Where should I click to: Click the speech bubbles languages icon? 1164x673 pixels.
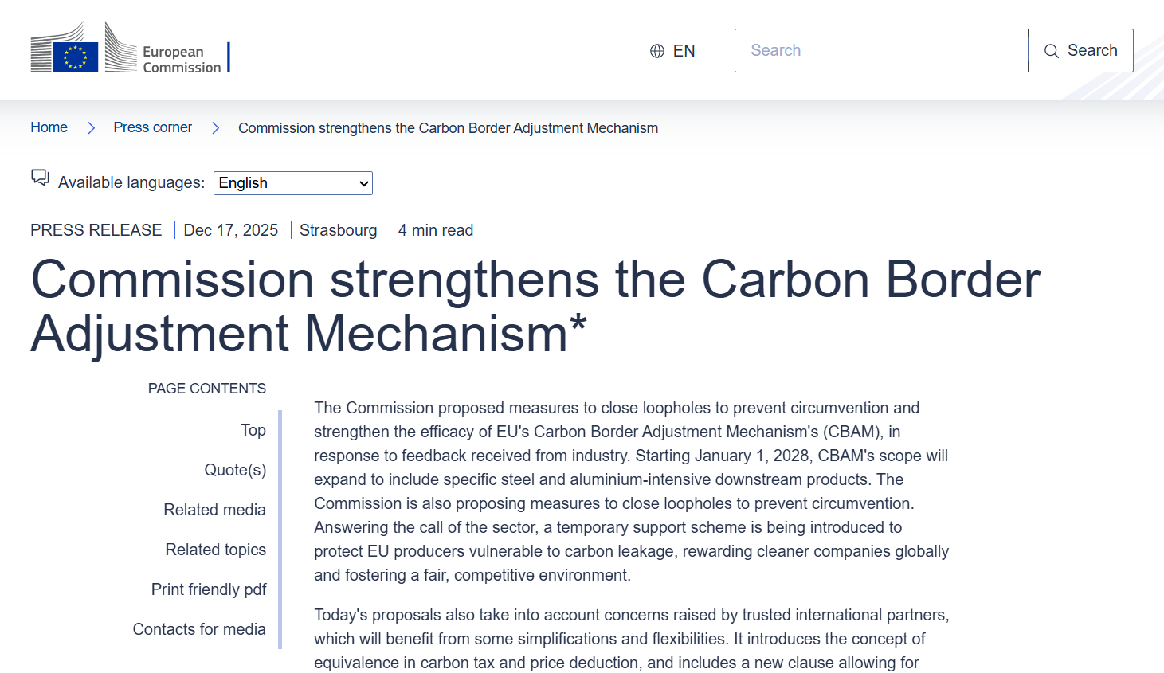point(40,178)
